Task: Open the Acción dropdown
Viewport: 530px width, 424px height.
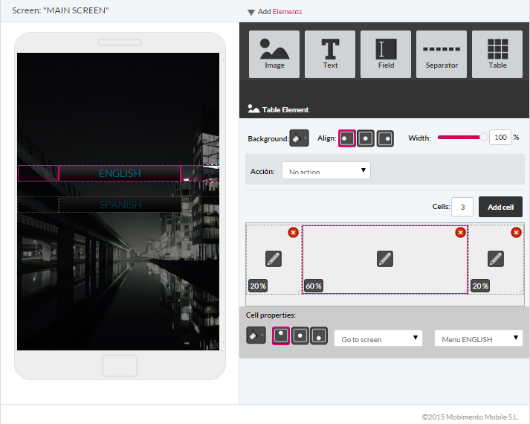Action: (x=326, y=170)
